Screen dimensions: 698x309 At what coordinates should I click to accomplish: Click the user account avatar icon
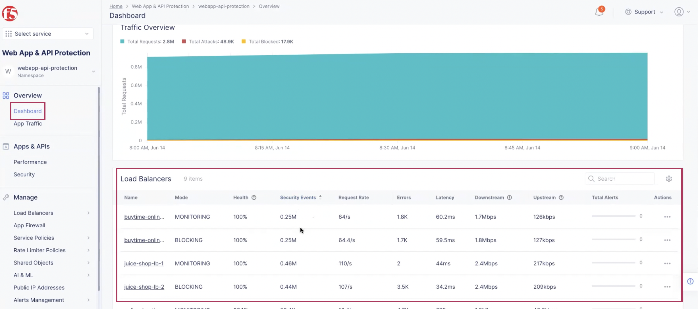pos(679,12)
